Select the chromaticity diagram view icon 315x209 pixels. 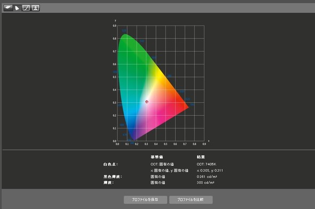(x=17, y=8)
